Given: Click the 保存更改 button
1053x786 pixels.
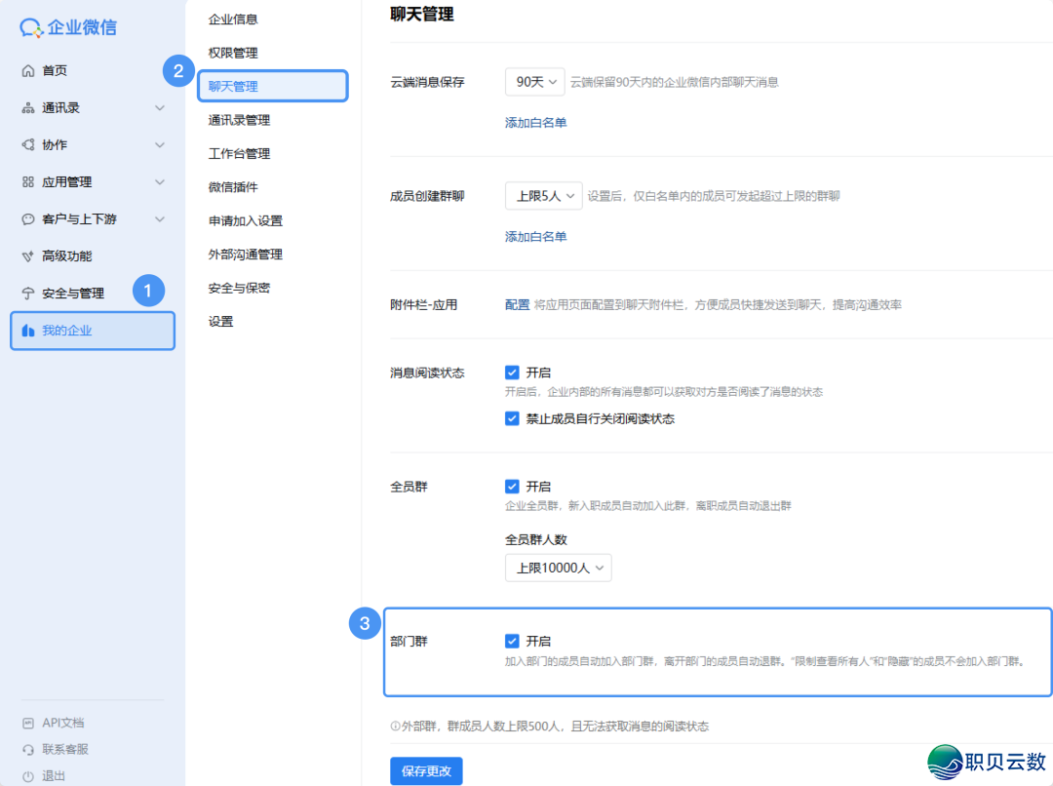Looking at the screenshot, I should (x=426, y=771).
